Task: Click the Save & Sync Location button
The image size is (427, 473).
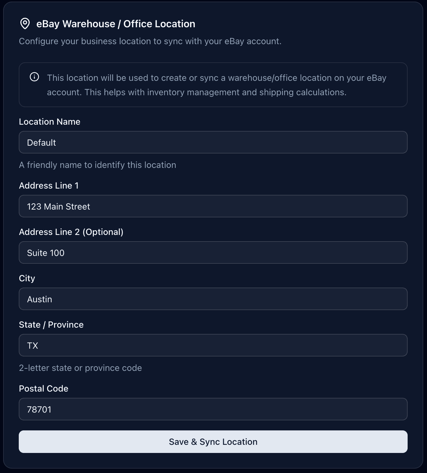Action: pyautogui.click(x=213, y=442)
